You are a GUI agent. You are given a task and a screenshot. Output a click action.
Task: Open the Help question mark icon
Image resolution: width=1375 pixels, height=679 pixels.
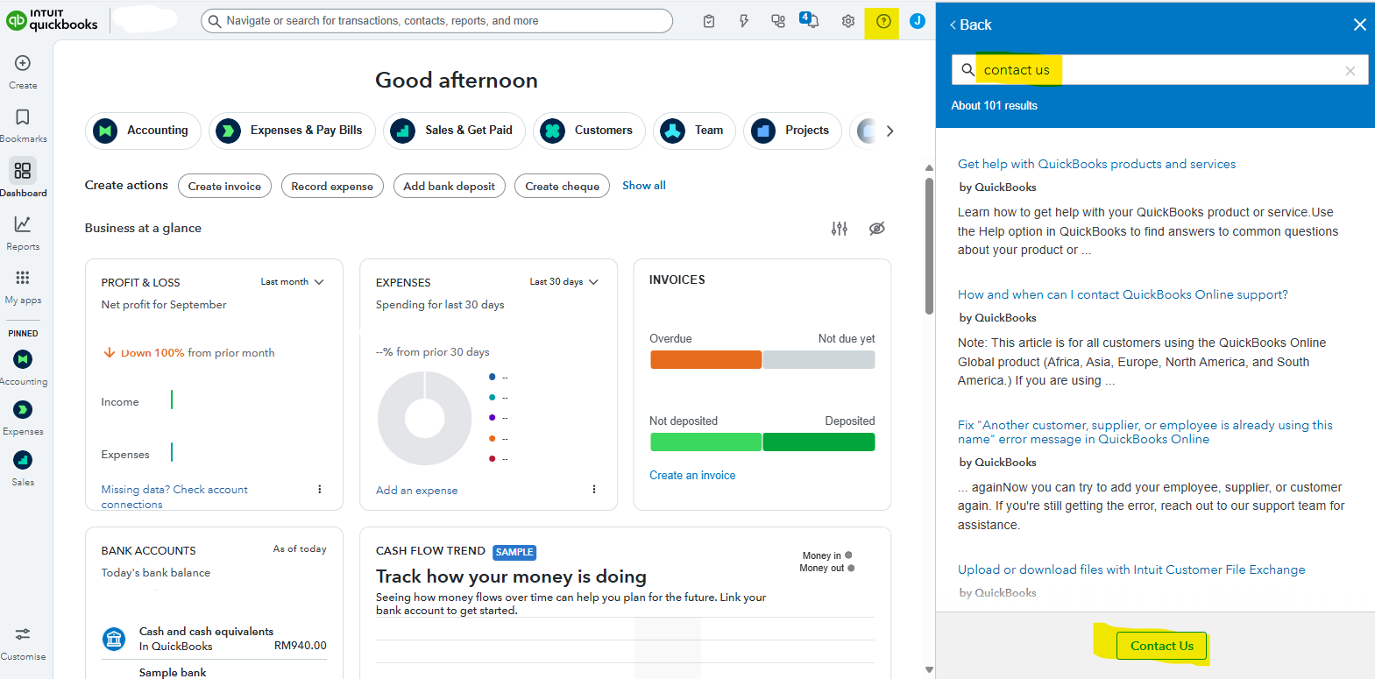coord(882,22)
